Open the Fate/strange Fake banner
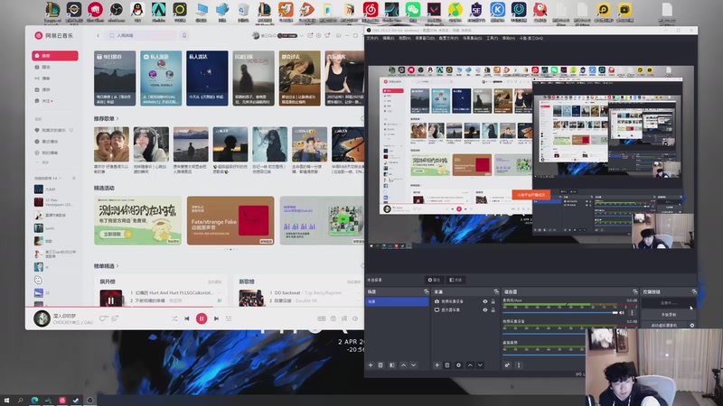Screen dimensions: 723x406 (230, 220)
